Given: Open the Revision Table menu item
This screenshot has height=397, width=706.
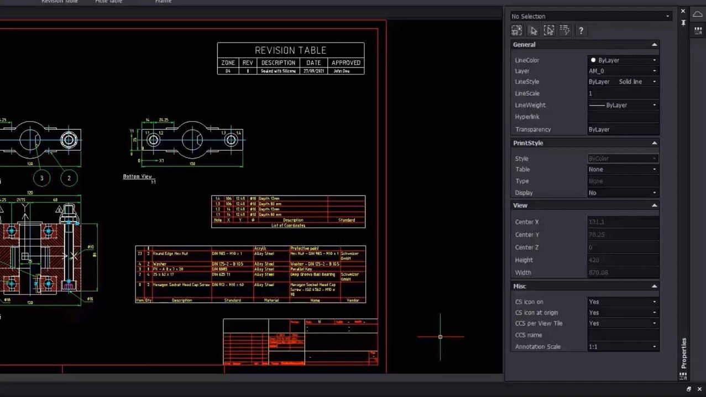Looking at the screenshot, I should (59, 2).
